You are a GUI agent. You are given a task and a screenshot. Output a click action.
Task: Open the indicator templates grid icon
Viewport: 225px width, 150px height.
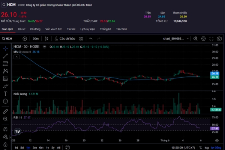[81, 39]
